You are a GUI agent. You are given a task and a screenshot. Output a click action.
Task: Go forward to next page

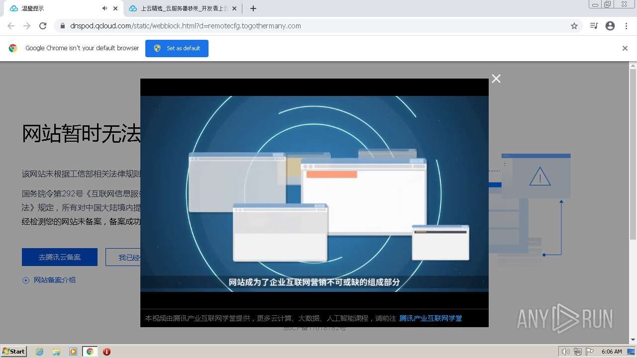click(27, 26)
